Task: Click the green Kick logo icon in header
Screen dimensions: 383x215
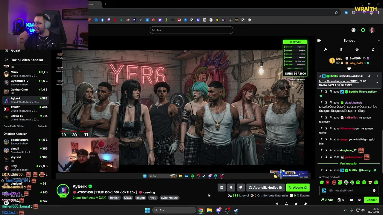Action: click(x=363, y=30)
